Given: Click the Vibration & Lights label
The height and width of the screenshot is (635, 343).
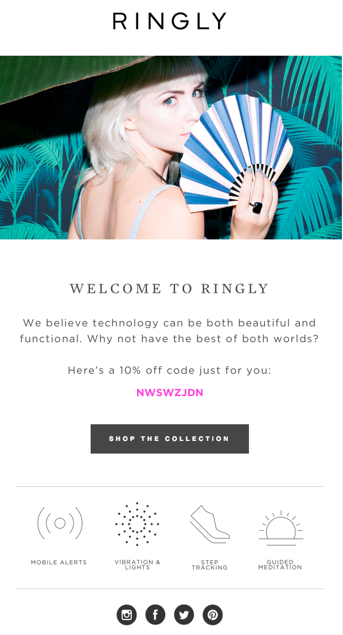Looking at the screenshot, I should 138,564.
